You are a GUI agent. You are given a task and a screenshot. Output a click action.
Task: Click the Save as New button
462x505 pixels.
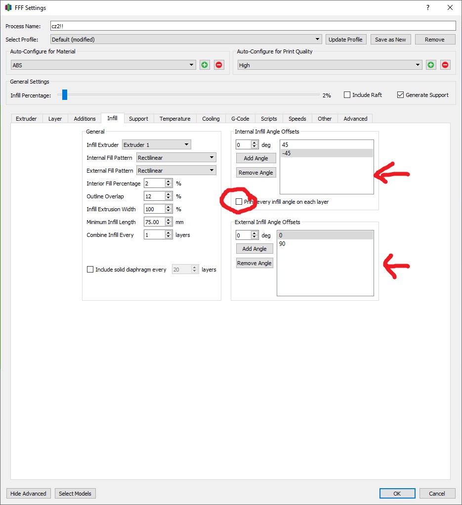(x=390, y=39)
